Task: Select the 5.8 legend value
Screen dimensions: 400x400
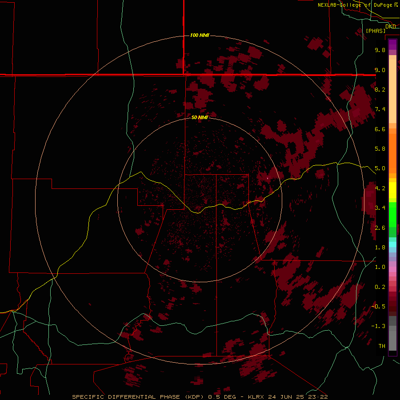Action: [380, 149]
